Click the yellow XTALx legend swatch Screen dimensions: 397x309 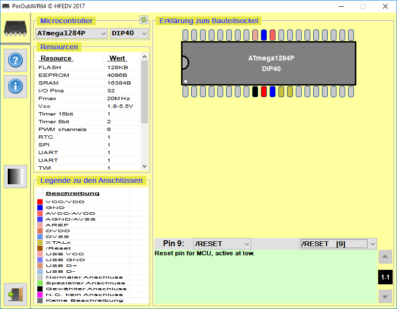(40, 242)
